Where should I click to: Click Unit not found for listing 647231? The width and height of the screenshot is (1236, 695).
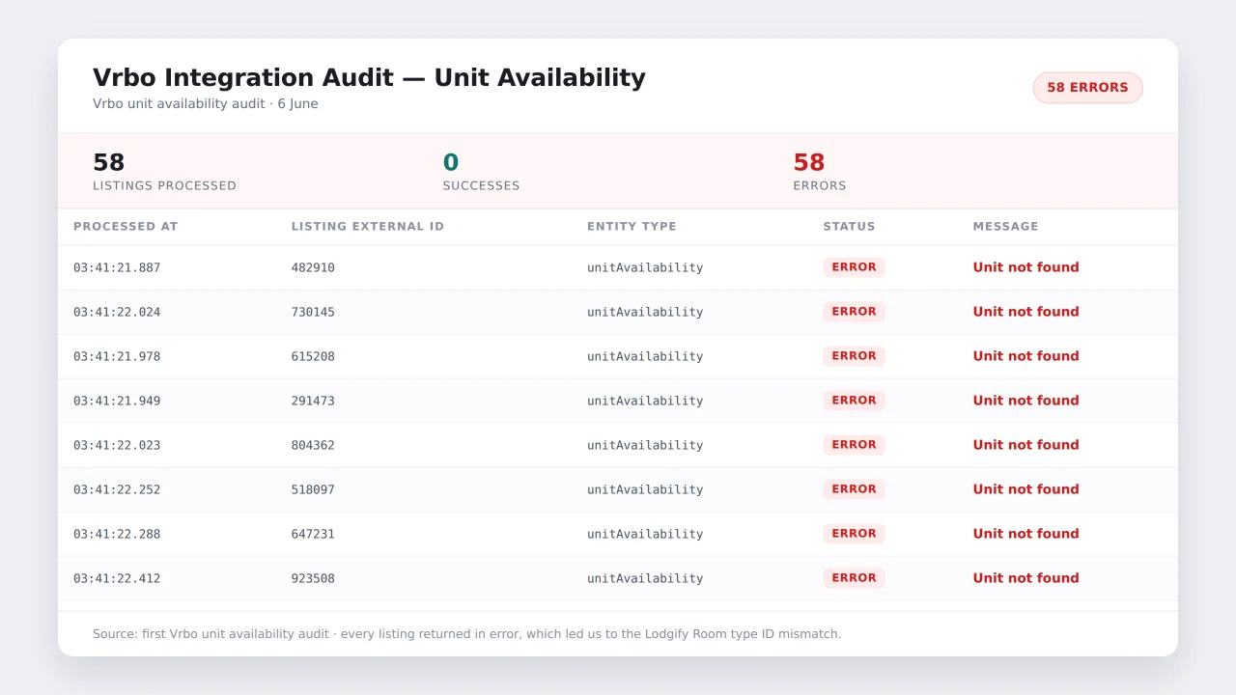click(1025, 534)
